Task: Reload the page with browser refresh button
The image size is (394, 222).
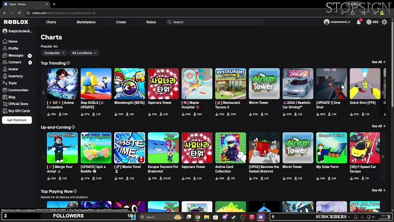Action: [x=19, y=13]
